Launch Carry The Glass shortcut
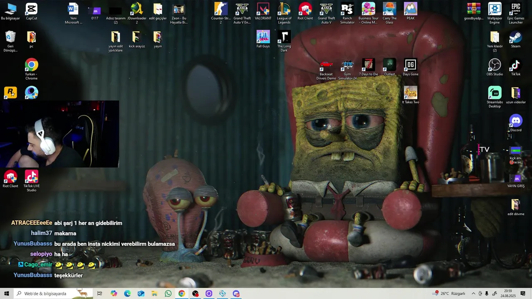 tap(389, 13)
